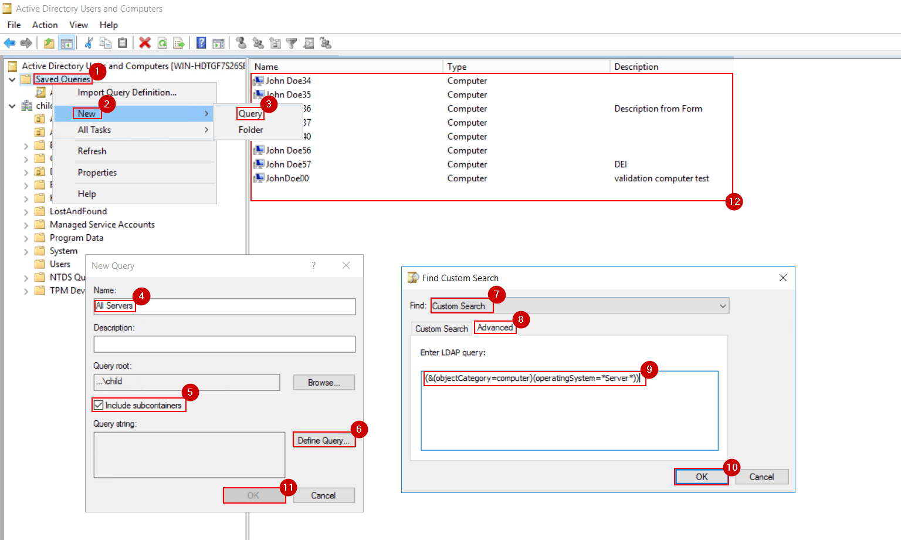Switch to the Advanced tab
Viewport: 901px width, 540px height.
click(x=494, y=328)
